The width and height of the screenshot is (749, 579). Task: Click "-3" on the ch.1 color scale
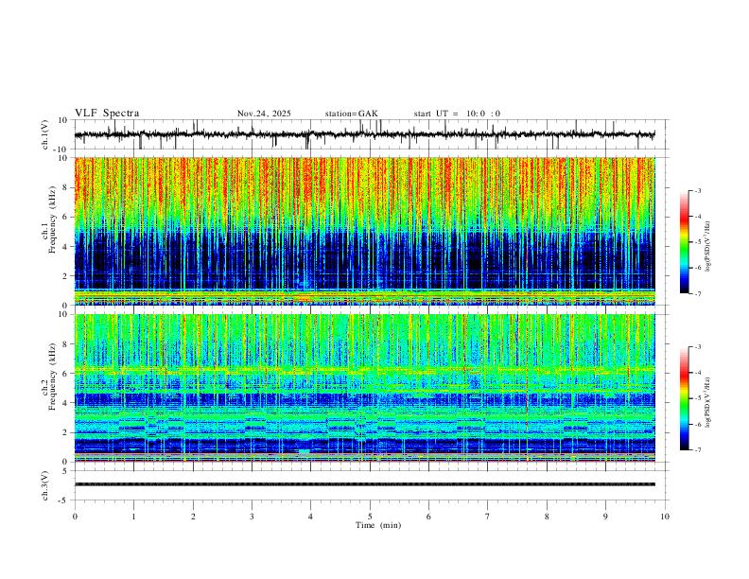tap(697, 190)
